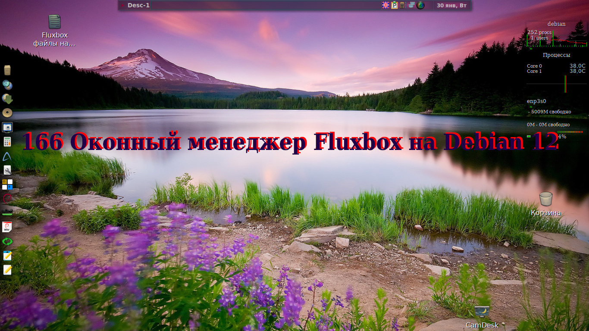Open the blue-topped notepad with pencil dock icon
This screenshot has height=331, width=589.
click(7, 256)
